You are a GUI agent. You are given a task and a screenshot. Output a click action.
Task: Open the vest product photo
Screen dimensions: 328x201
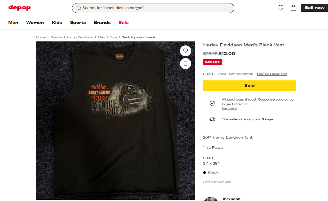click(x=115, y=121)
